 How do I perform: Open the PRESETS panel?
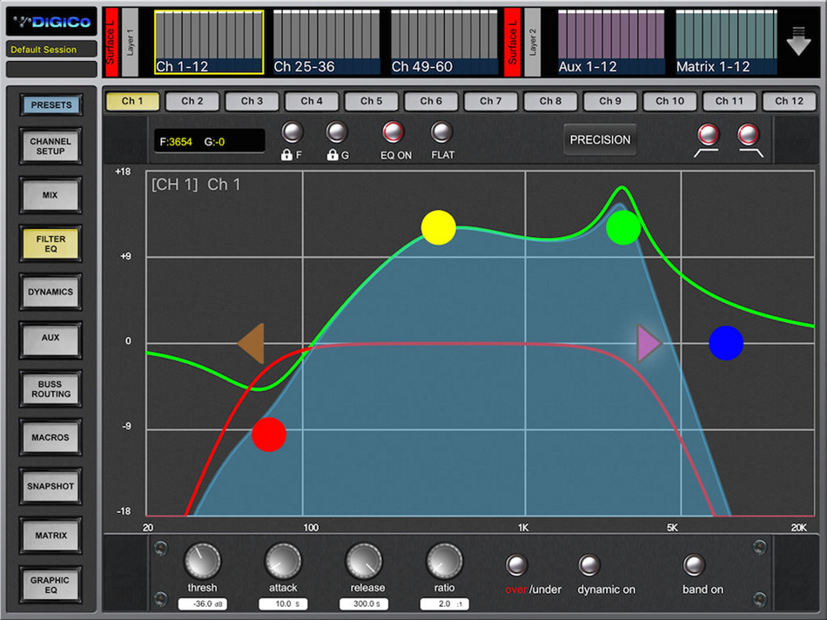tap(51, 104)
